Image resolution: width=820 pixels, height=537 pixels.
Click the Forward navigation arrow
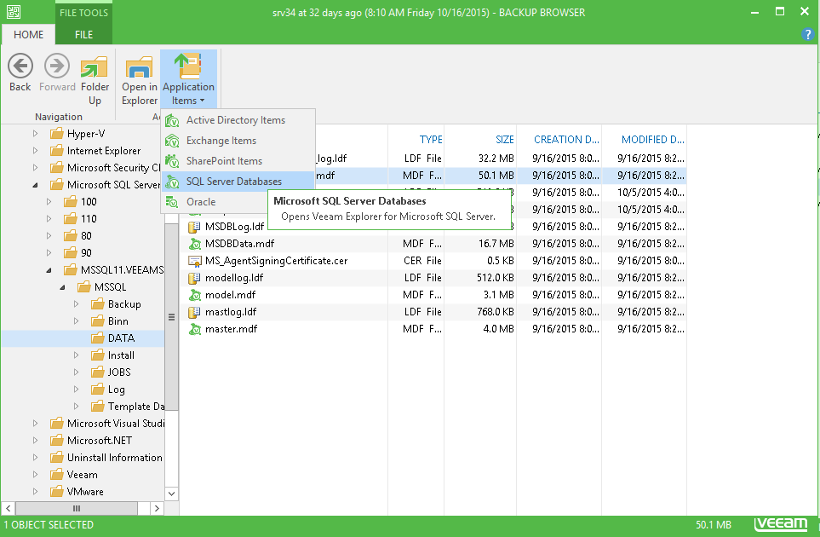click(57, 73)
